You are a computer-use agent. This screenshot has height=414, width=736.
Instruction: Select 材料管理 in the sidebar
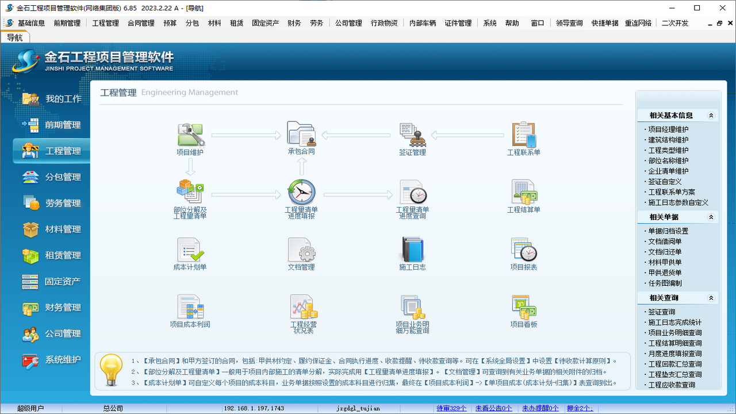(x=52, y=229)
